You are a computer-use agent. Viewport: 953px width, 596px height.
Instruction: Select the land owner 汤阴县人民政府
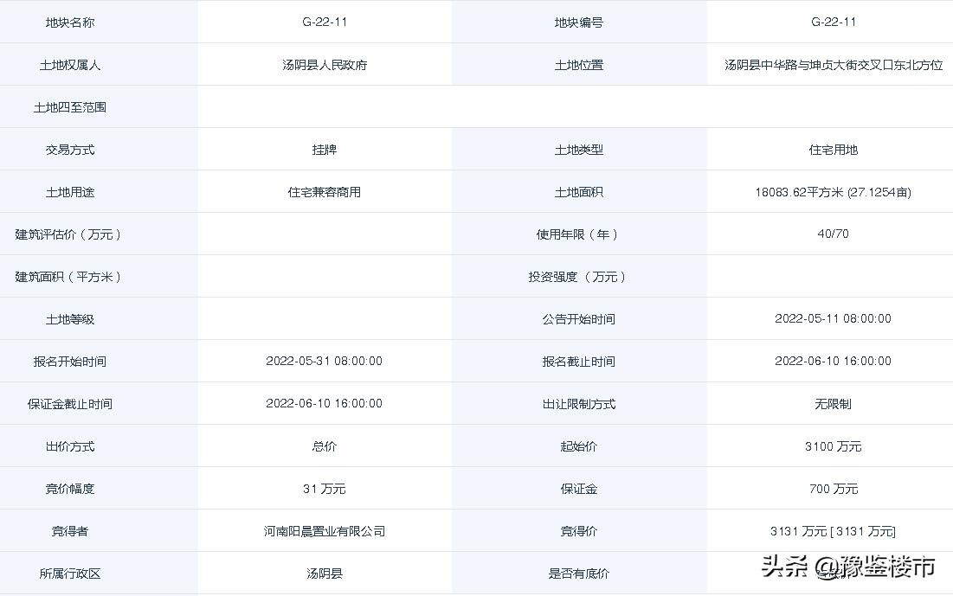pos(324,64)
